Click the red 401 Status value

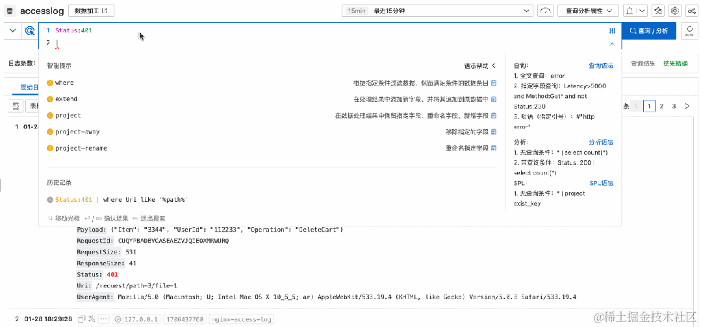point(112,274)
